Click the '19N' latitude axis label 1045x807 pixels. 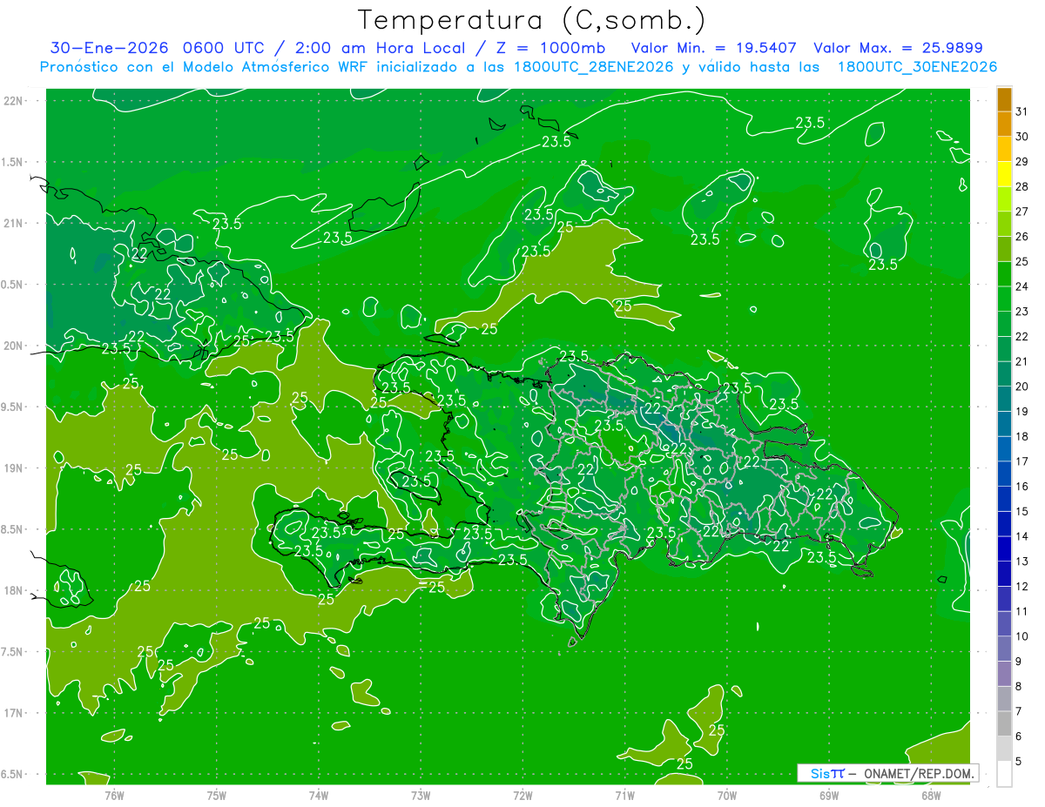coord(13,467)
